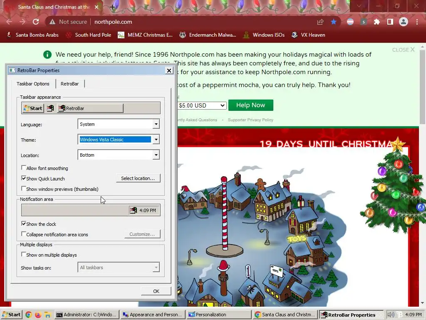Click the browser forward arrow
The image size is (426, 320).
[x=22, y=22]
